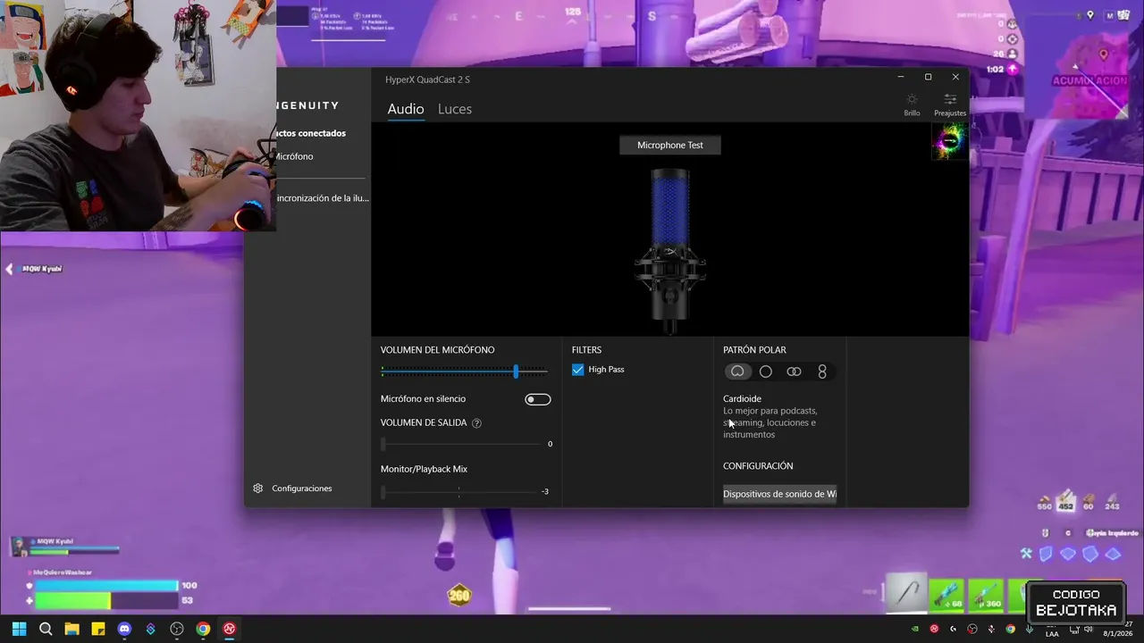Switch to the Audio tab
1144x643 pixels.
(x=406, y=109)
